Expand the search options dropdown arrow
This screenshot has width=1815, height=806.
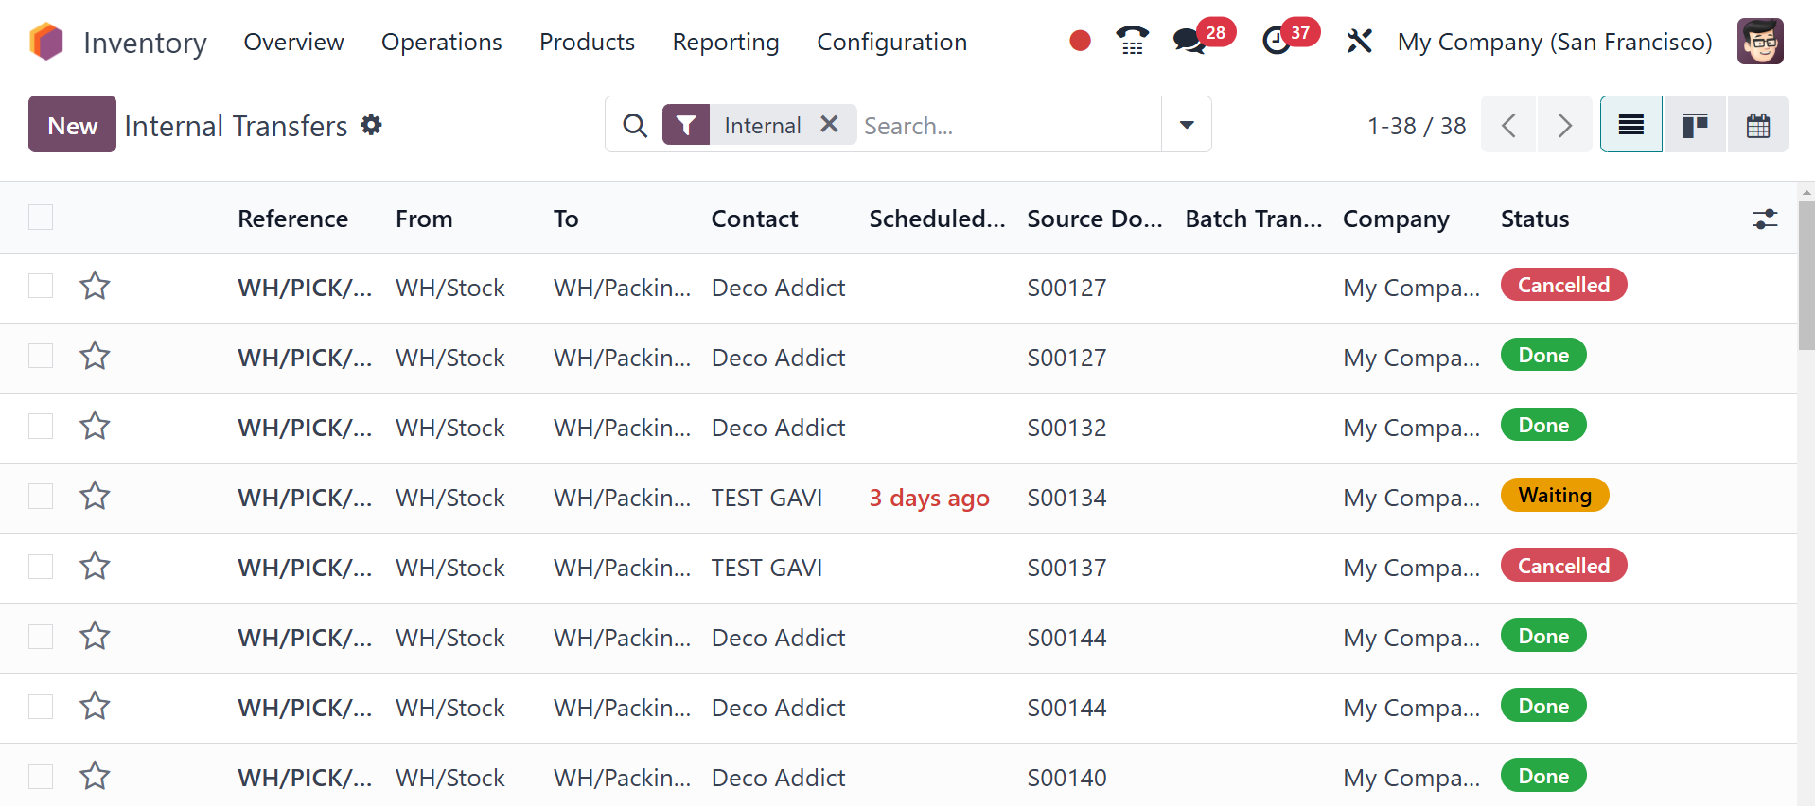point(1187,125)
